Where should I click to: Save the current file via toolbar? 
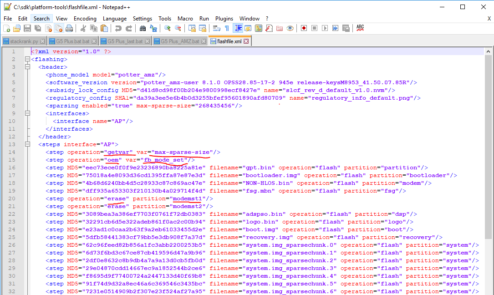[x=27, y=28]
